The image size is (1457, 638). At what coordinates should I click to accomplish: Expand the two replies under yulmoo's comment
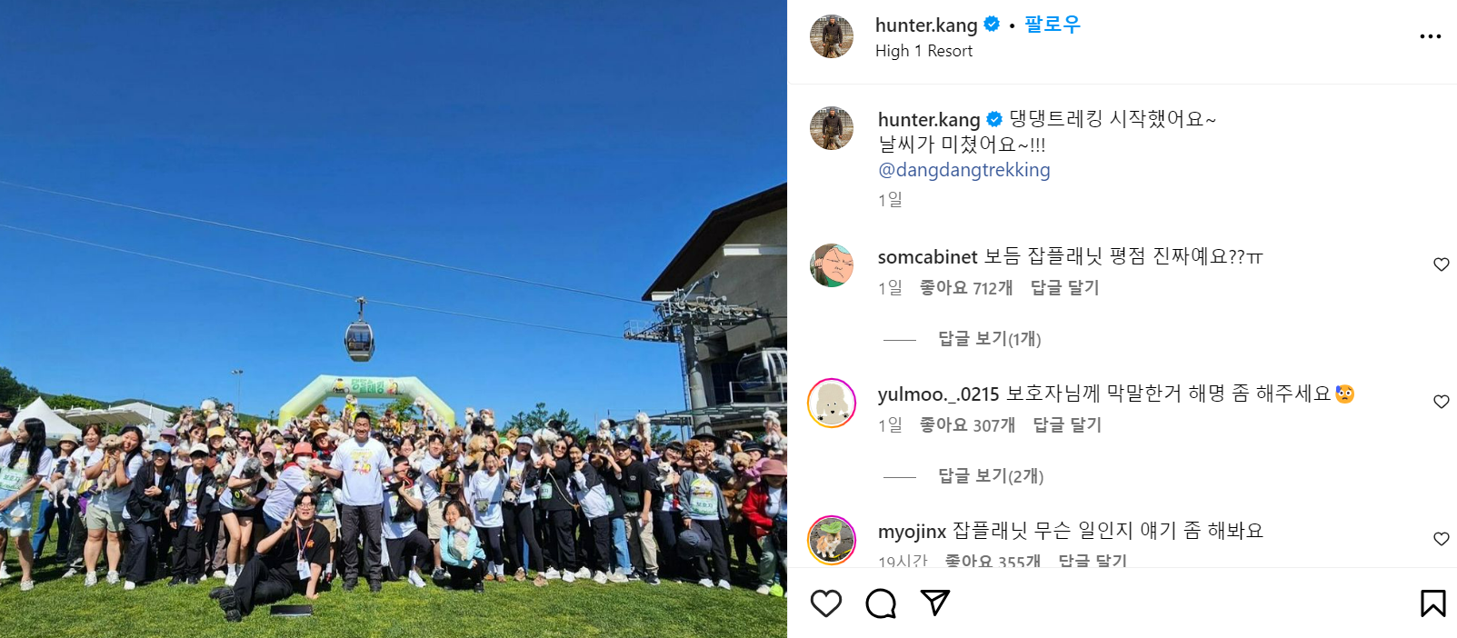(991, 476)
